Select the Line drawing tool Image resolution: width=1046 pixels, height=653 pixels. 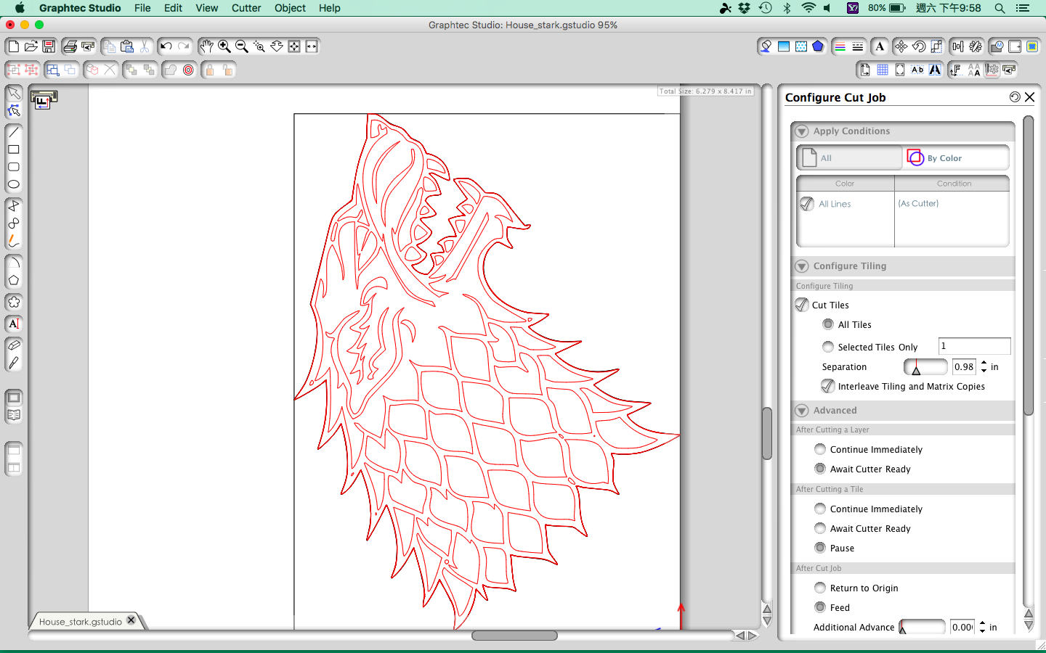(14, 132)
